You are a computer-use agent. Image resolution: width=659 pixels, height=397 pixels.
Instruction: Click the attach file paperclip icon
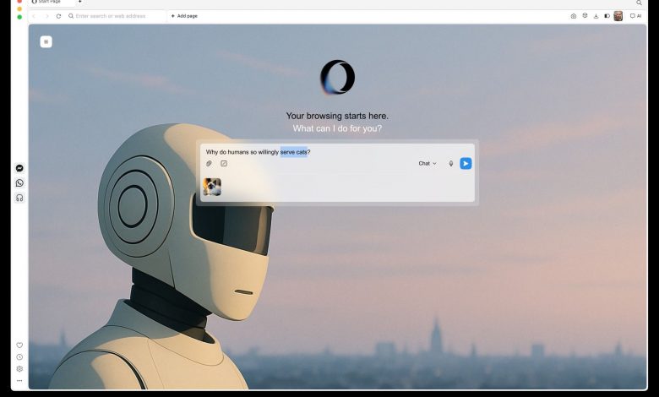pyautogui.click(x=210, y=163)
